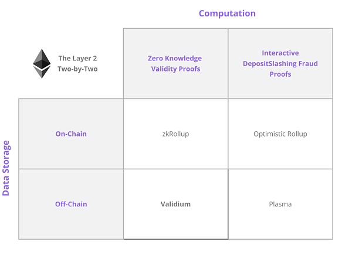Select the 'Off-Chain' row label
Screen dimensions: 352x259
pyautogui.click(x=71, y=204)
